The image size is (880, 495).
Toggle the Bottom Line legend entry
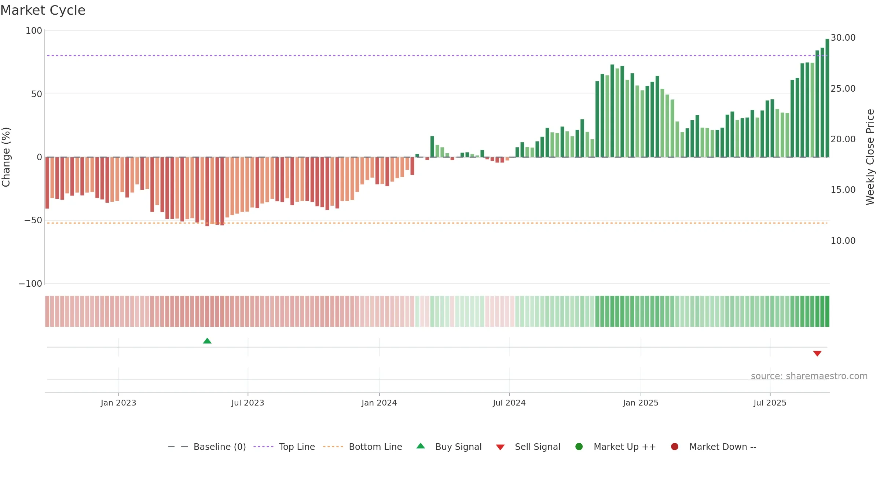pyautogui.click(x=363, y=447)
